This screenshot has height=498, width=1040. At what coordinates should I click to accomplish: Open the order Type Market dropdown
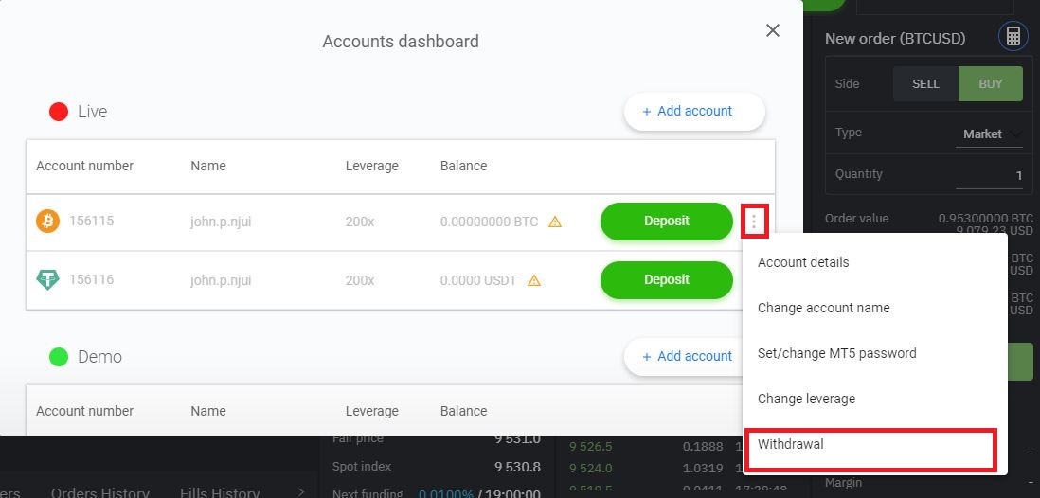[991, 134]
